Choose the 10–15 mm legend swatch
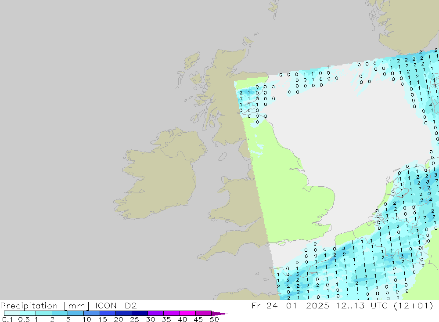439x322 pixels. 92,313
